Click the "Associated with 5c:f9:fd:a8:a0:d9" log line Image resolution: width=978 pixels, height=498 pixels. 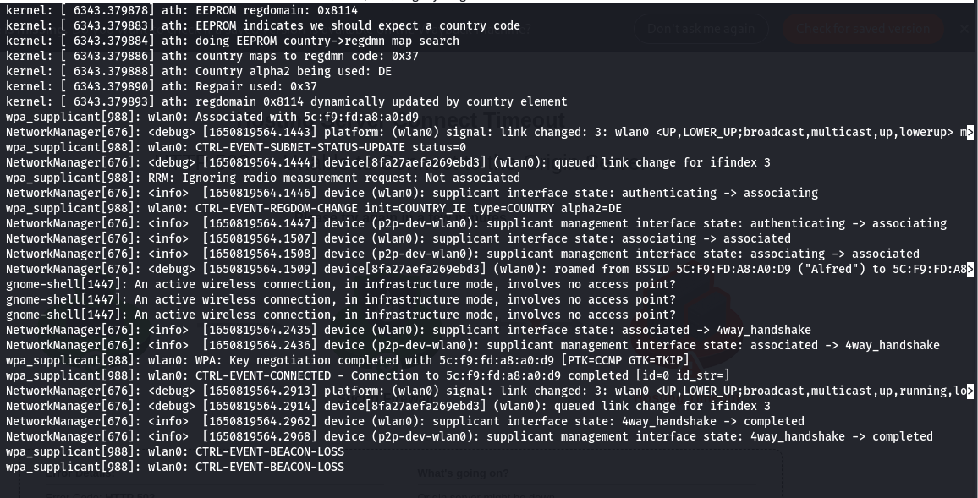click(212, 117)
